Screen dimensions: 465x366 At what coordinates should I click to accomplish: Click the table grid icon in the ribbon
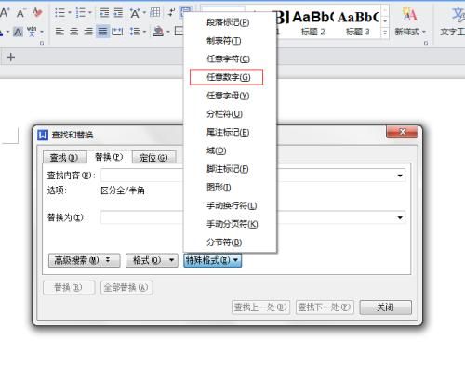pos(155,13)
